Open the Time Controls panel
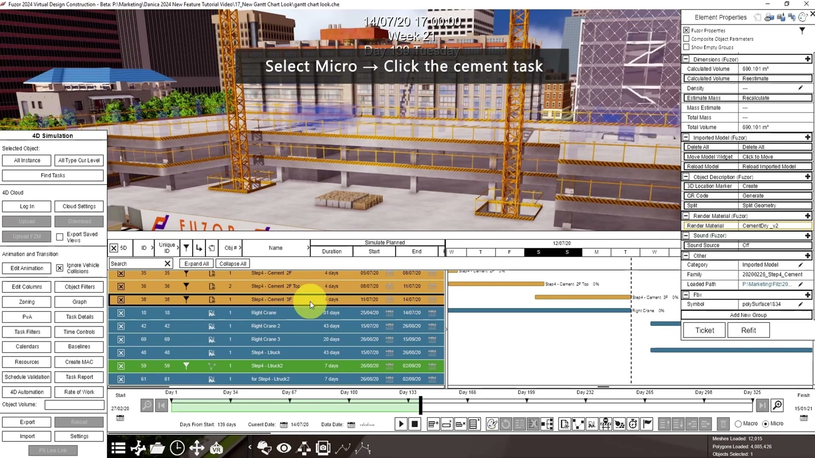This screenshot has width=815, height=458. pos(79,332)
